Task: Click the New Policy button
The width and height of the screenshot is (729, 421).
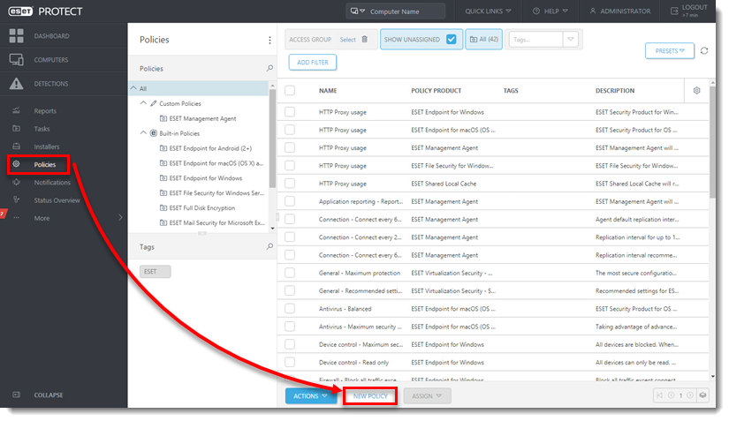Action: [x=370, y=396]
